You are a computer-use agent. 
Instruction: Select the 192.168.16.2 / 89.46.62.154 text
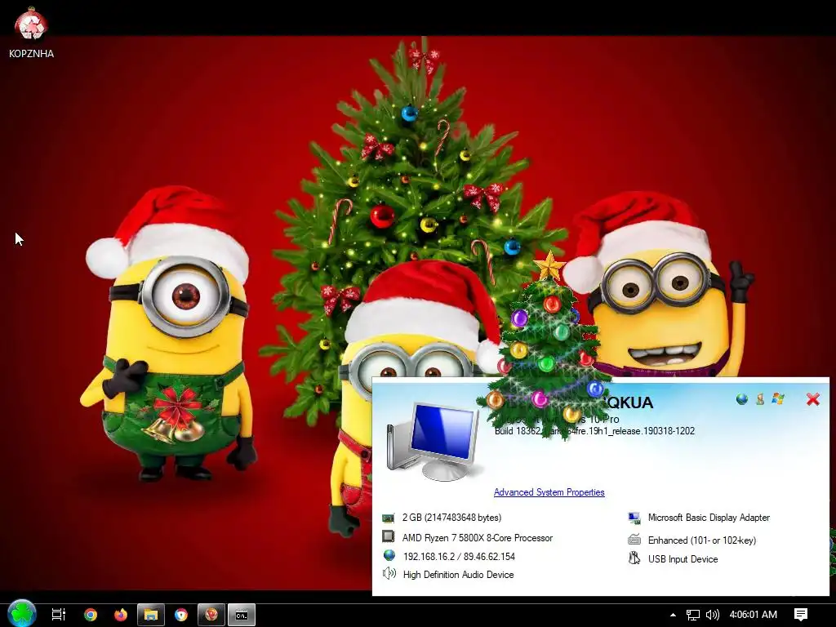click(459, 557)
